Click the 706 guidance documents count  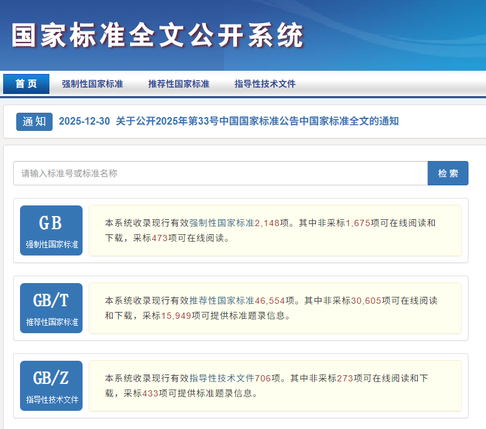pos(263,378)
